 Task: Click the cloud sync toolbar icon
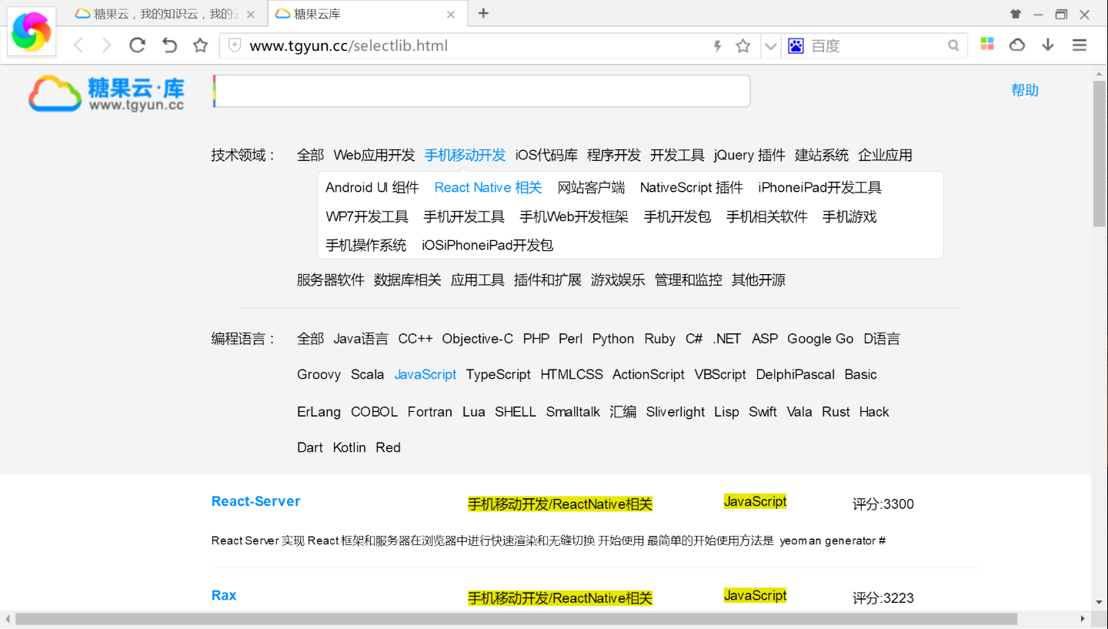[1017, 45]
